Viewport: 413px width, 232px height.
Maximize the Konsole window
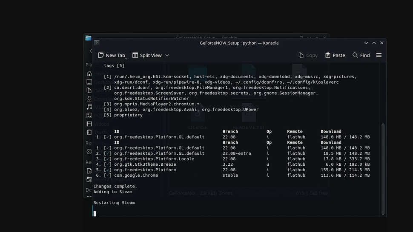(374, 43)
